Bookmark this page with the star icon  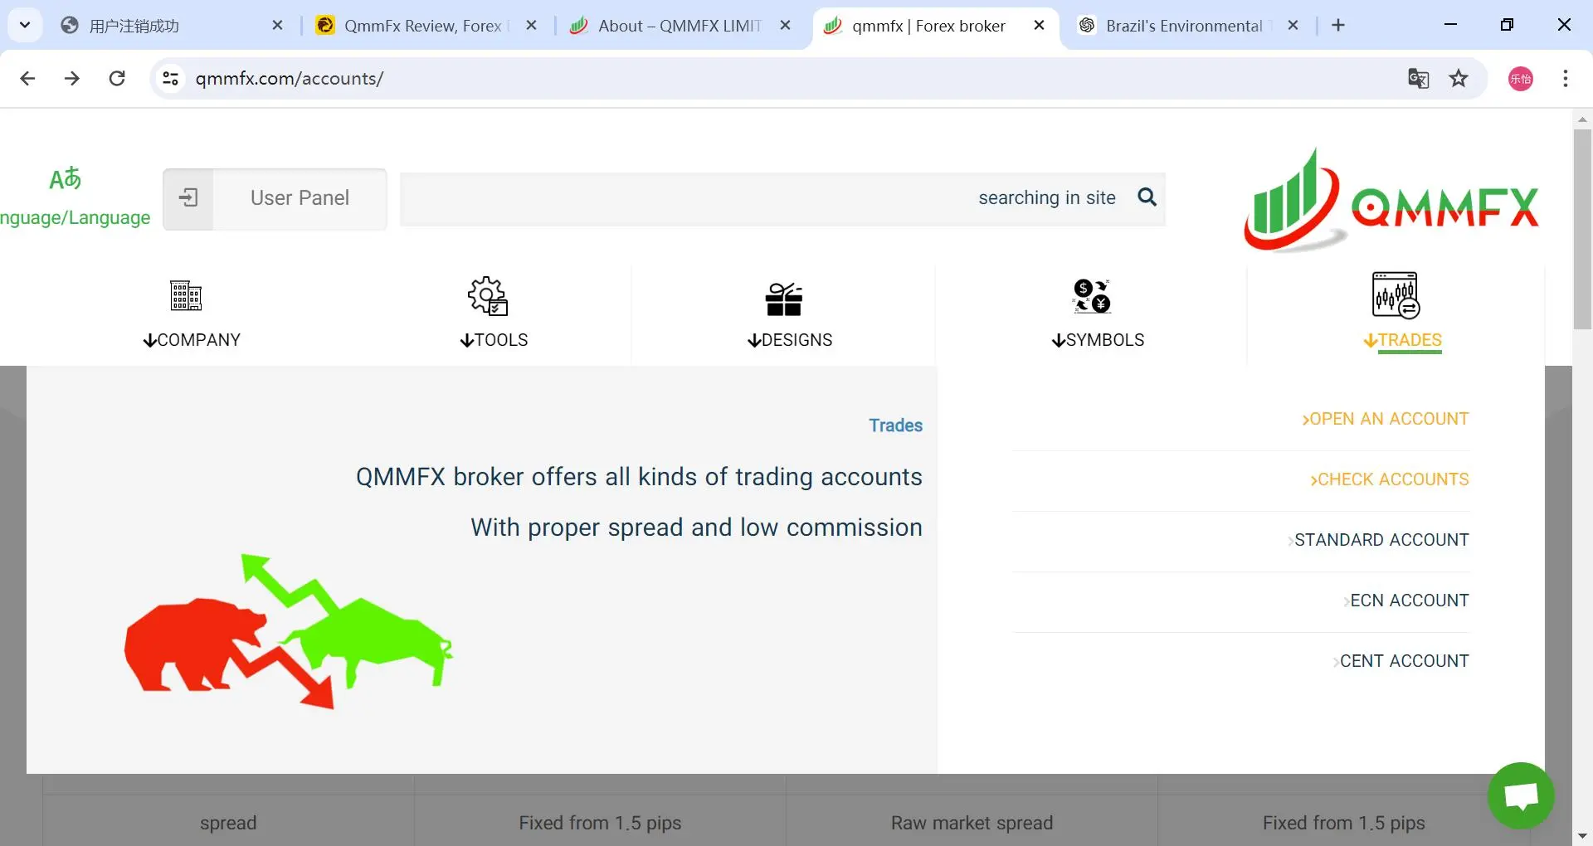click(x=1459, y=79)
